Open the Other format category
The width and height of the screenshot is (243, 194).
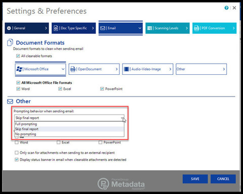(x=201, y=69)
